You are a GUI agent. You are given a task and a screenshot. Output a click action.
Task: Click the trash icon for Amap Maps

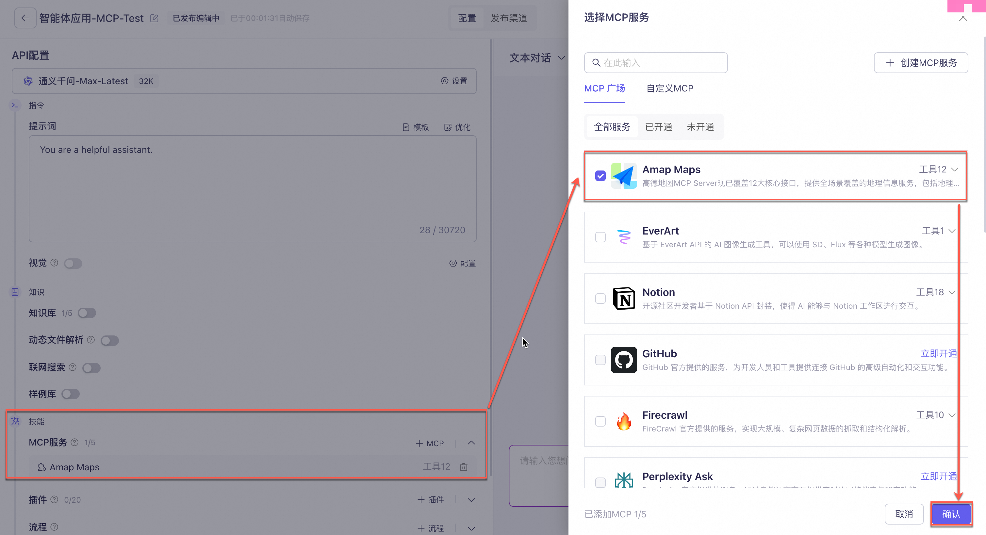(x=464, y=467)
